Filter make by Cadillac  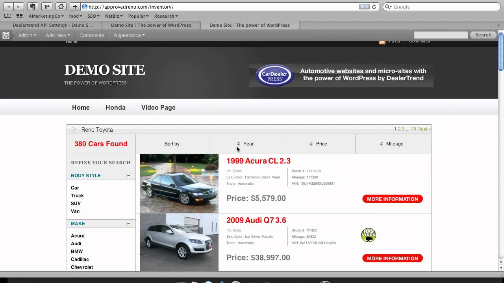point(80,259)
